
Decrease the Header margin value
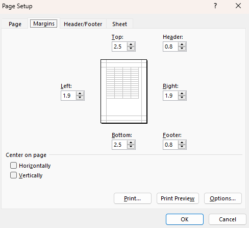[x=182, y=49]
